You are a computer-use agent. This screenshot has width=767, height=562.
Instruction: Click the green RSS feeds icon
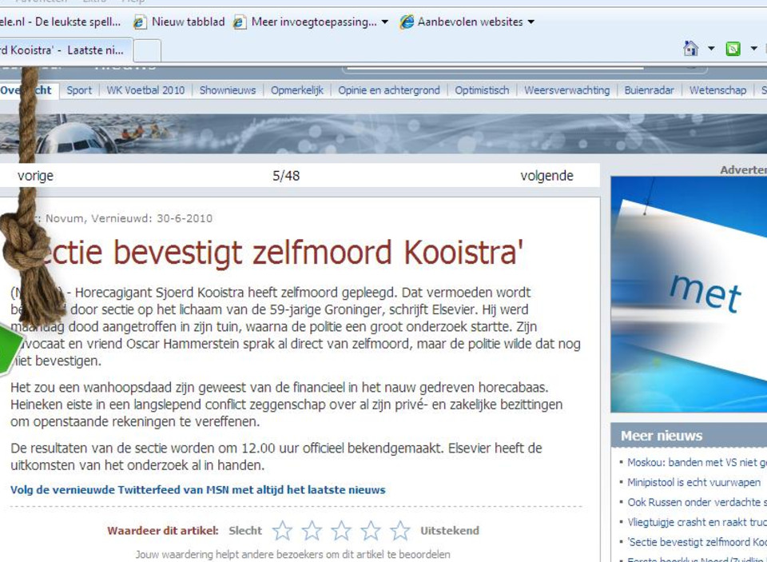[733, 49]
